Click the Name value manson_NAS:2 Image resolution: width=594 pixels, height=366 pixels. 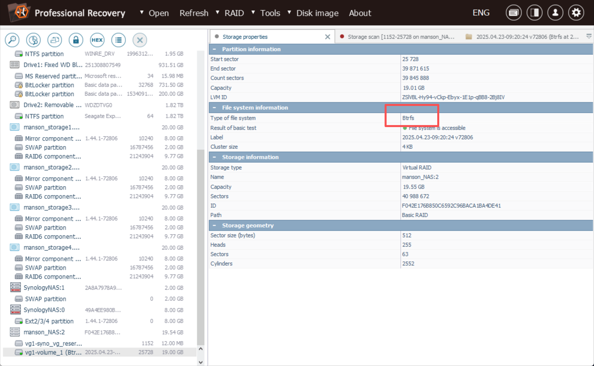420,177
